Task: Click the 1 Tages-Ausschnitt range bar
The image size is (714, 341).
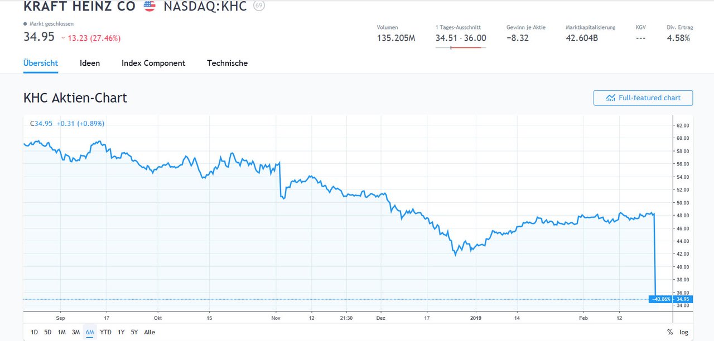Action: click(461, 48)
